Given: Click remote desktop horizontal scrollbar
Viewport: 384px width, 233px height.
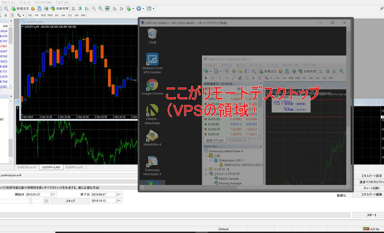Looking at the screenshot, I should (x=242, y=187).
